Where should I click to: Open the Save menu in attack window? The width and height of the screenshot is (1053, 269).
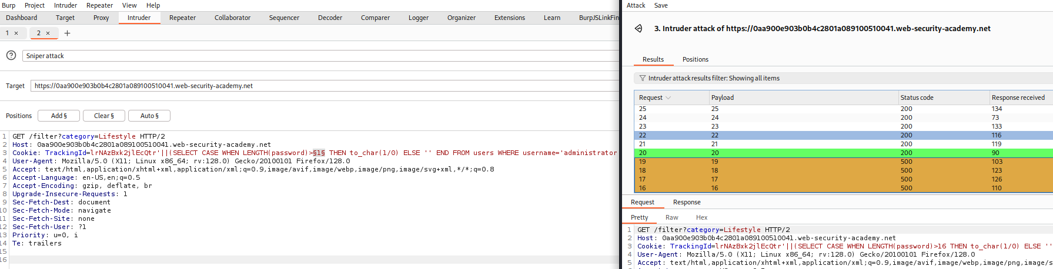coord(661,5)
